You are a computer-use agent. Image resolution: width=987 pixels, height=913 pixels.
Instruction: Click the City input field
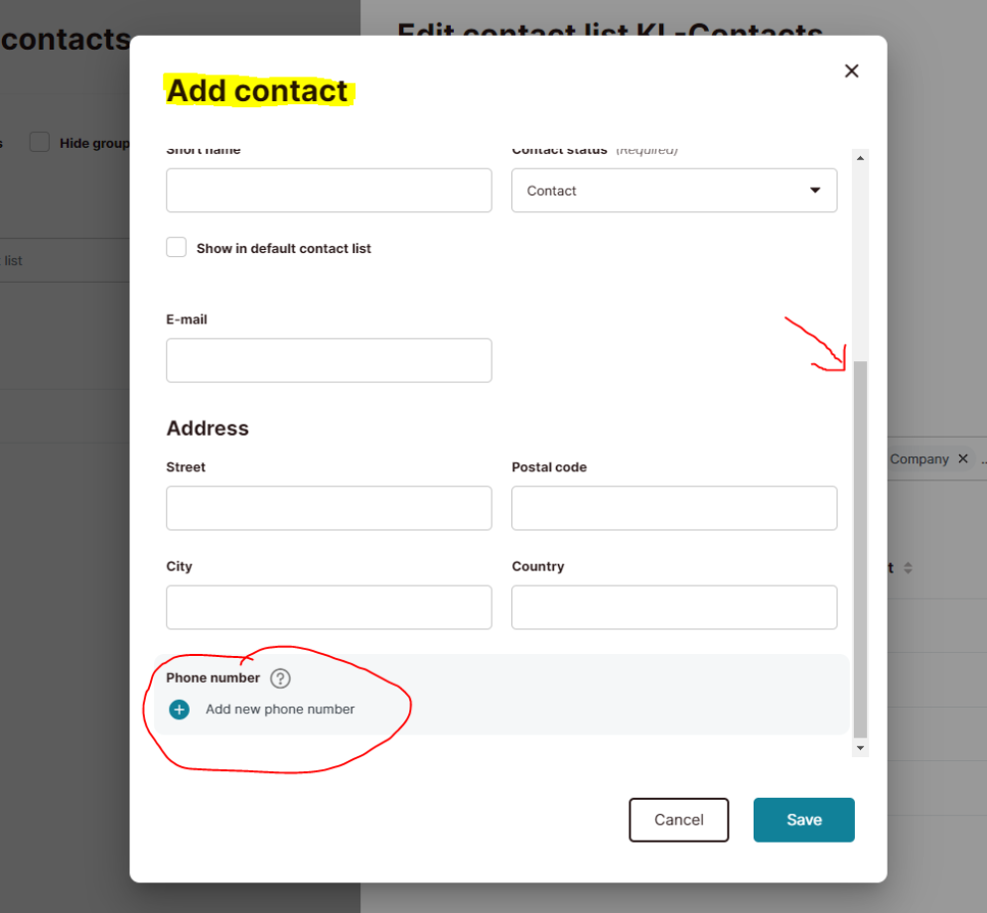point(329,607)
